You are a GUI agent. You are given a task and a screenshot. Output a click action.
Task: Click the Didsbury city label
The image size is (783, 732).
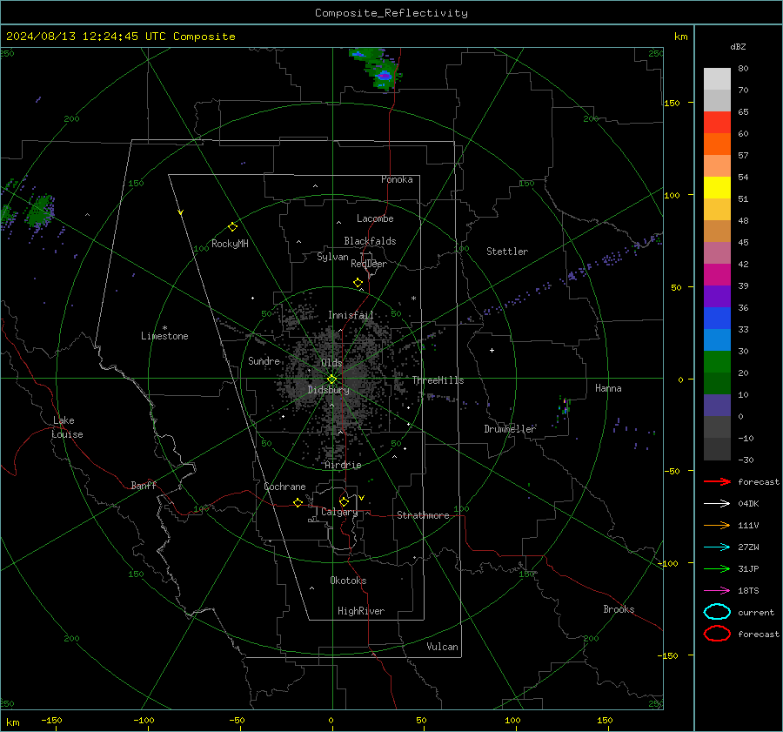[328, 390]
